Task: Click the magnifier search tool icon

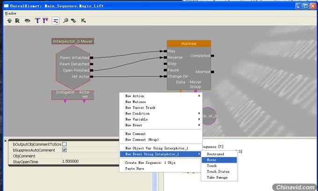Action: 65,20
